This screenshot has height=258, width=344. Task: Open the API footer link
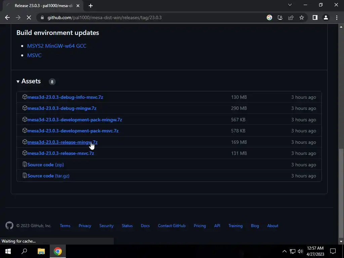coord(217,226)
